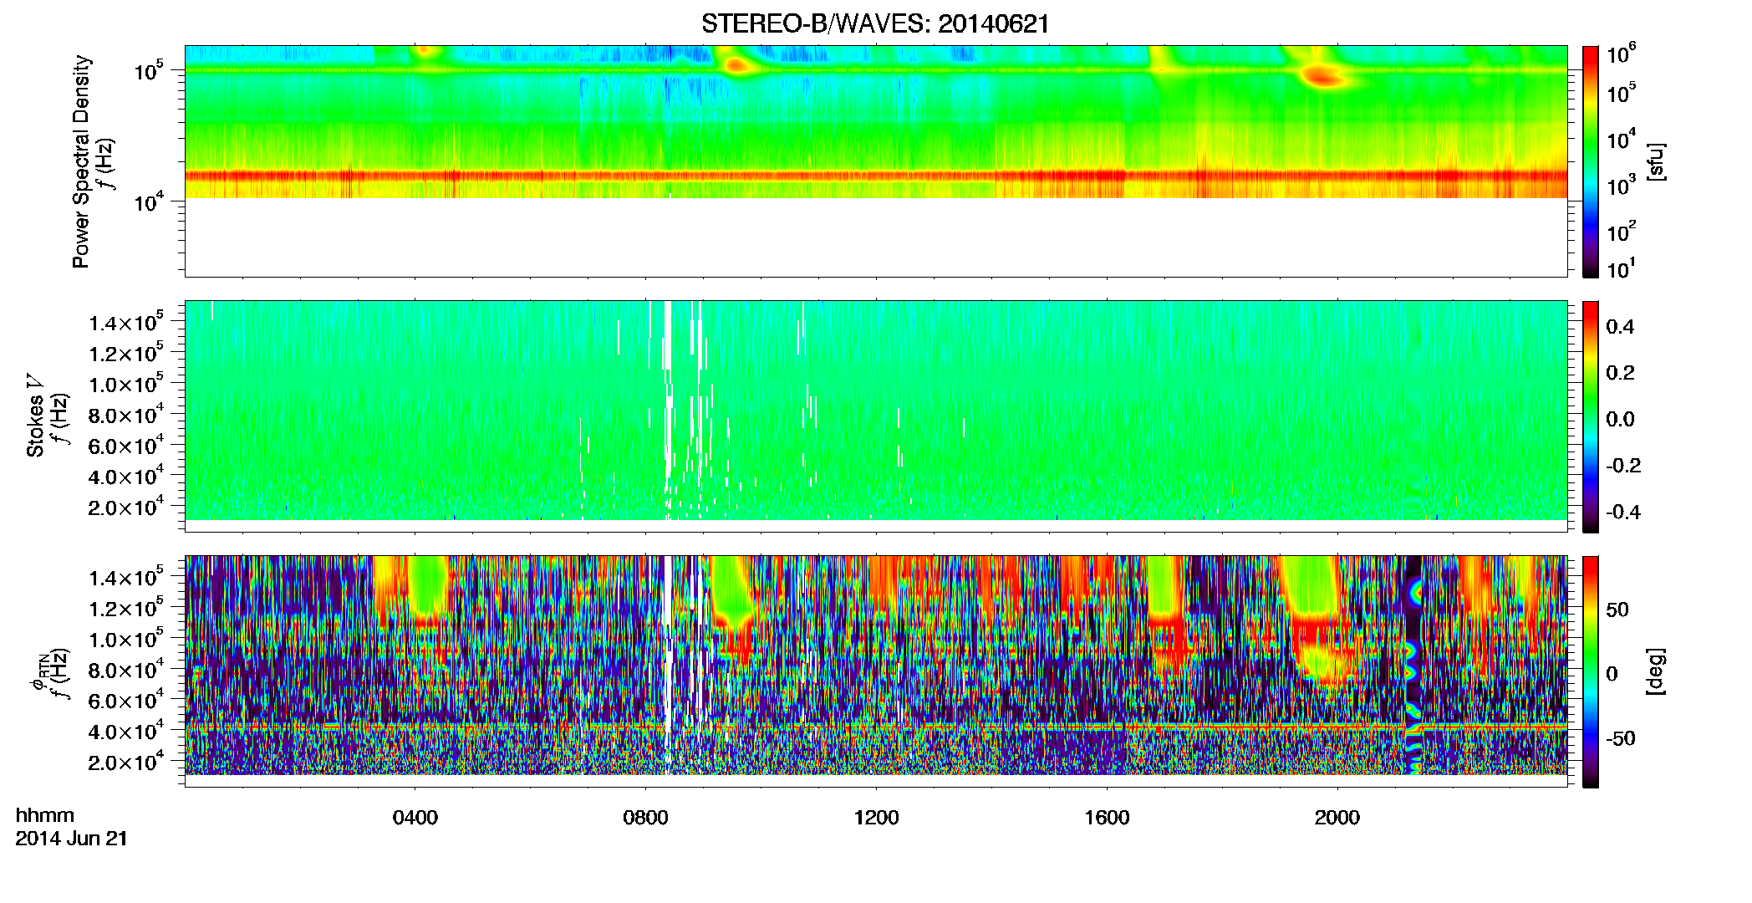Click the [deg] unit label
Screen dimensions: 1752x903
pyautogui.click(x=1654, y=671)
